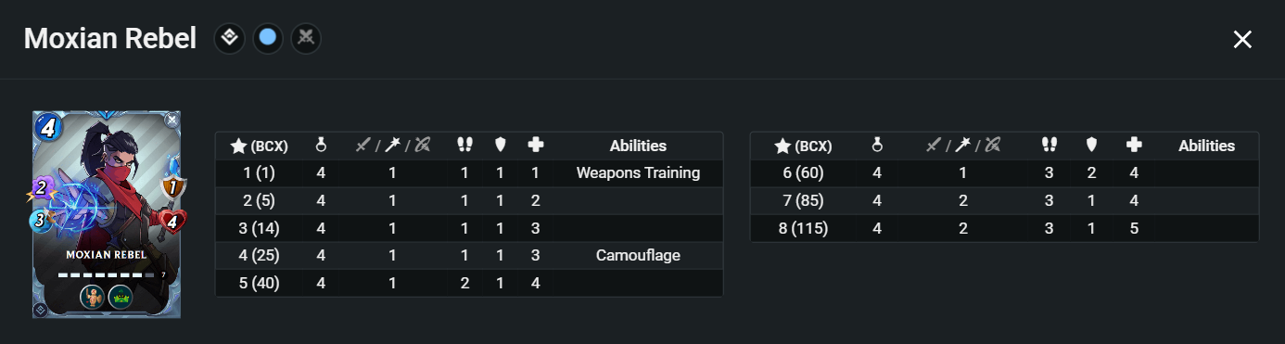The image size is (1285, 344).
Task: Select the level 8 (115) row
Action: tap(1004, 227)
